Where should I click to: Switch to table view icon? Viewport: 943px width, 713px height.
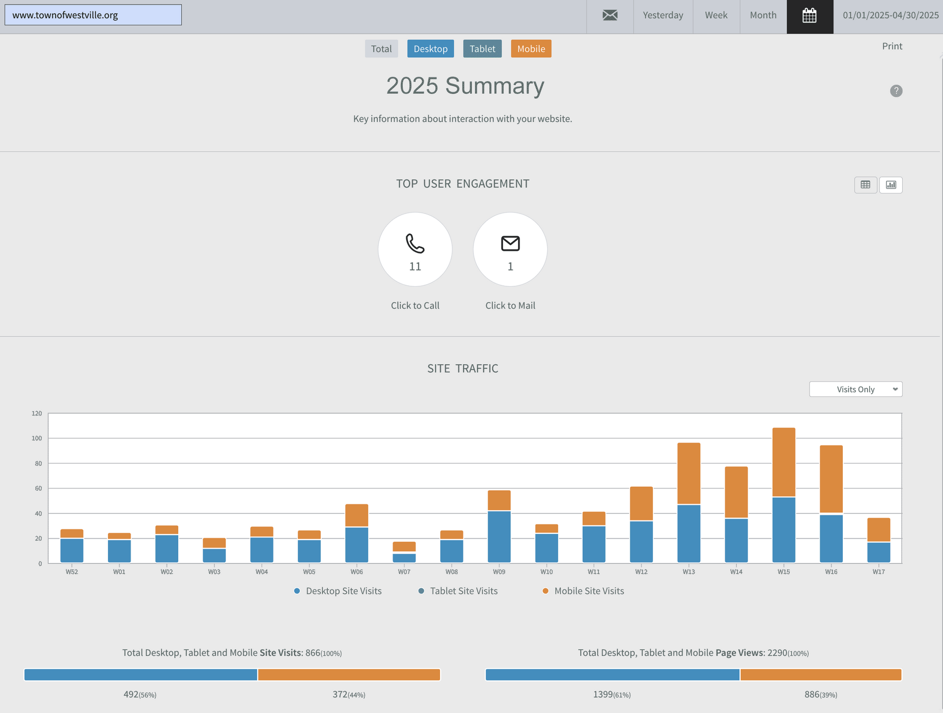tap(865, 185)
